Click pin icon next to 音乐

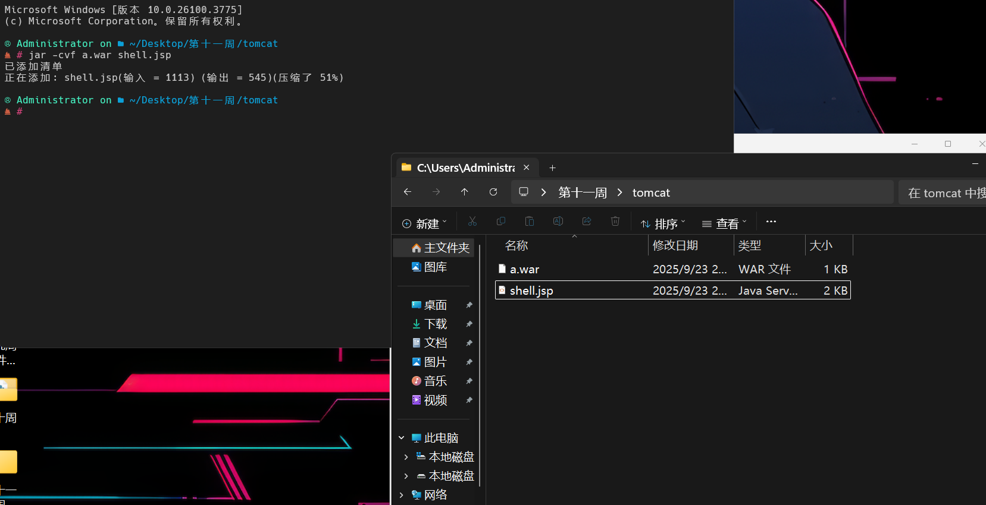coord(469,381)
